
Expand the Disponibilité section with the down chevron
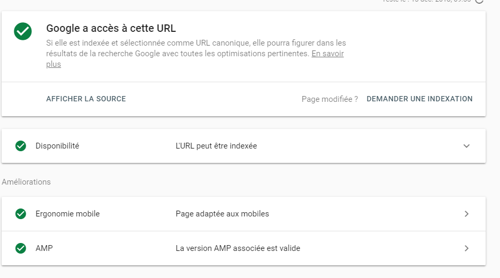click(x=467, y=146)
